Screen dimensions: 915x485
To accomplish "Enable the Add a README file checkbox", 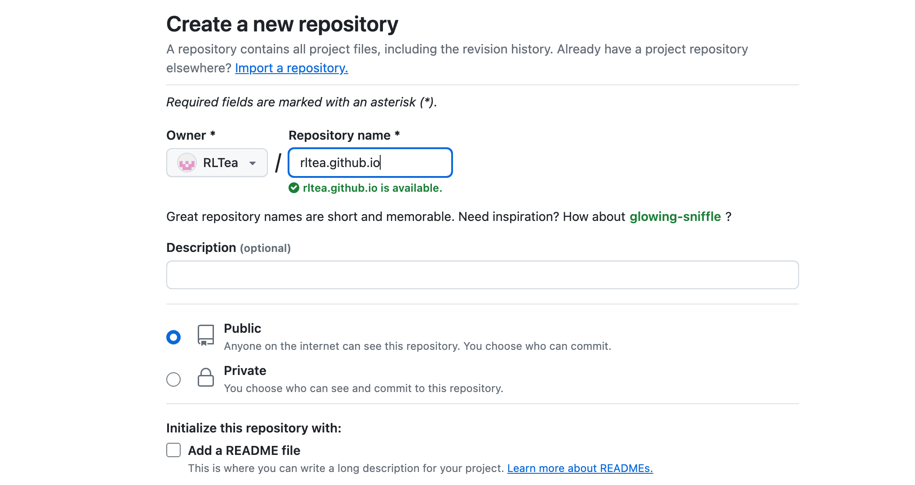I will 173,450.
